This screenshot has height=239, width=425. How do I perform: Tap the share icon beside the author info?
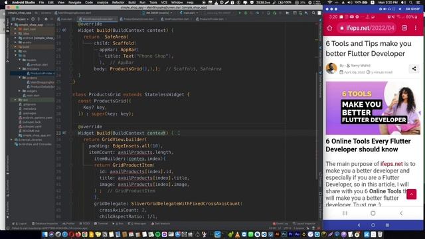pyautogui.click(x=414, y=69)
